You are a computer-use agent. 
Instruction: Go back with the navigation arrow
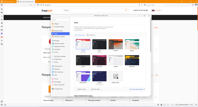[x=31, y=5]
